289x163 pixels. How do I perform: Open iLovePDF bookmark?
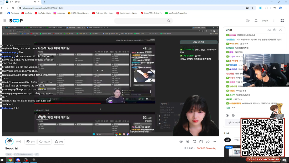tap(151, 13)
